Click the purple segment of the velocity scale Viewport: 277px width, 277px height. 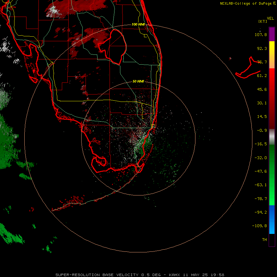(272, 34)
